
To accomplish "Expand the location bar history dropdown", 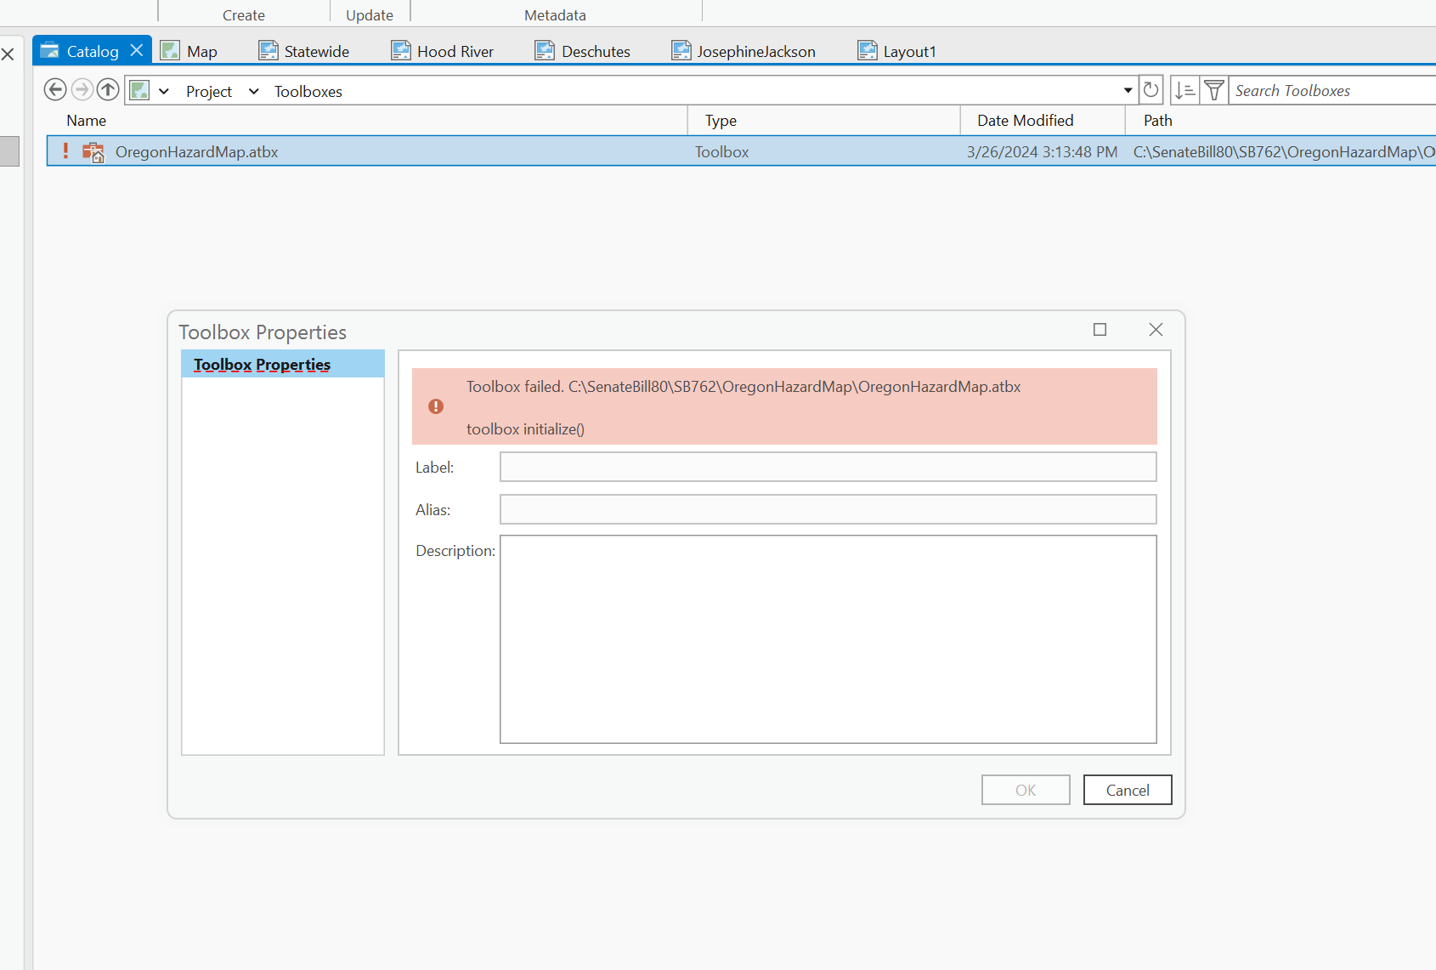I will (x=1127, y=89).
